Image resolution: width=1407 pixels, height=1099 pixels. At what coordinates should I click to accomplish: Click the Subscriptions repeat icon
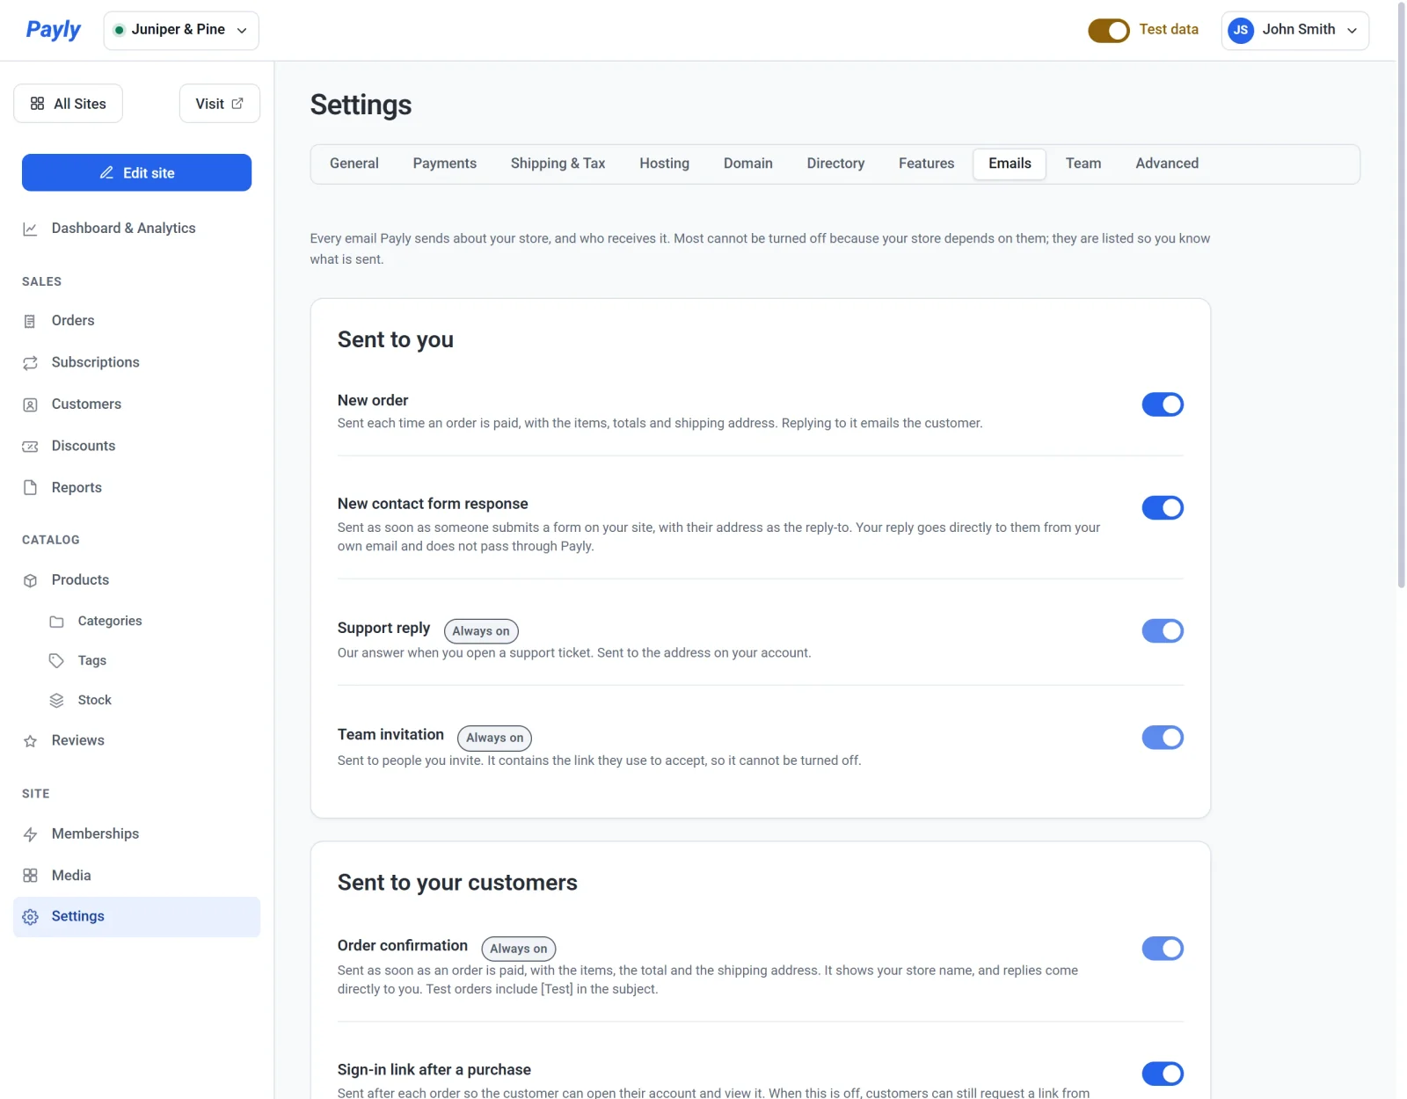tap(30, 363)
